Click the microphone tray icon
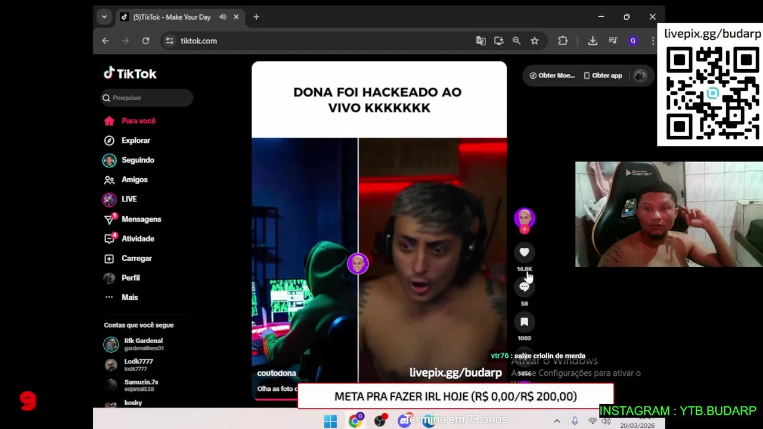This screenshot has height=429, width=763. [575, 421]
